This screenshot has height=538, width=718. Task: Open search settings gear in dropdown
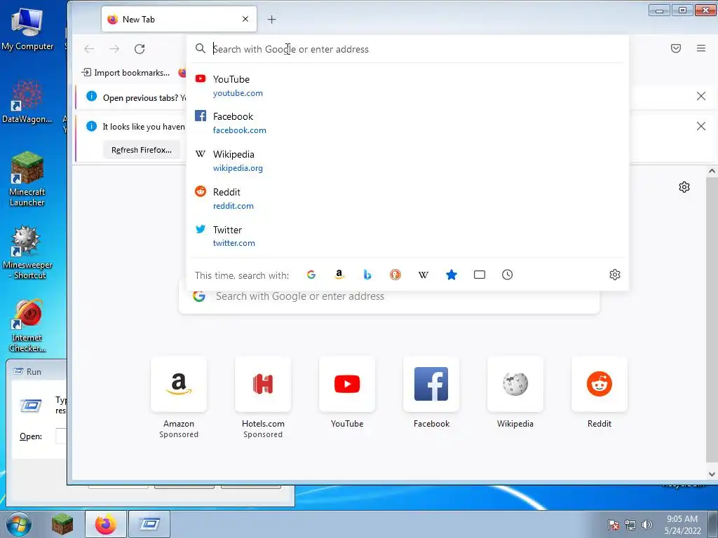[x=615, y=275]
